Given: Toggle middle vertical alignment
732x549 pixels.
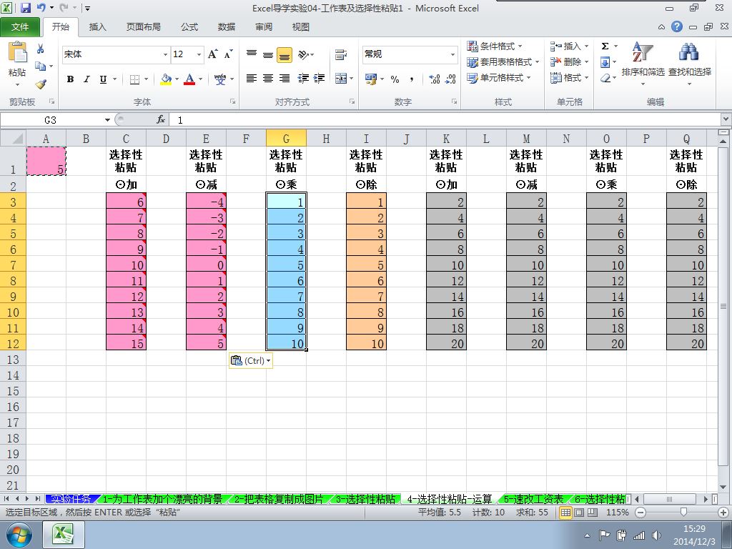Looking at the screenshot, I should click(268, 54).
